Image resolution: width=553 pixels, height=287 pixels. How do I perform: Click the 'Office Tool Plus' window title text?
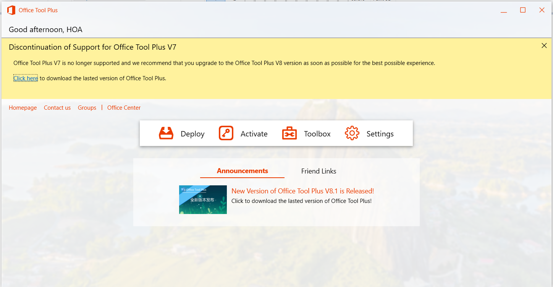click(38, 10)
